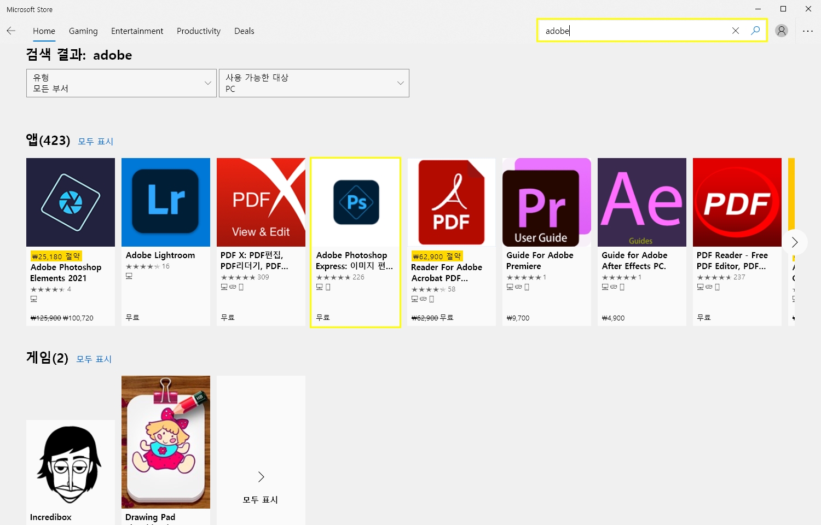Image resolution: width=821 pixels, height=525 pixels.
Task: Open the Entertainment tab
Action: tap(137, 31)
